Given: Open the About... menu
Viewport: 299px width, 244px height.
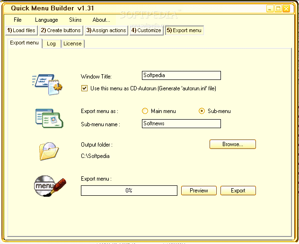Looking at the screenshot, I should coord(101,20).
